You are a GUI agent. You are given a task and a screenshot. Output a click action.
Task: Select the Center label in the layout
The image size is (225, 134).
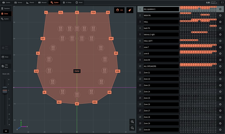tap(77, 71)
